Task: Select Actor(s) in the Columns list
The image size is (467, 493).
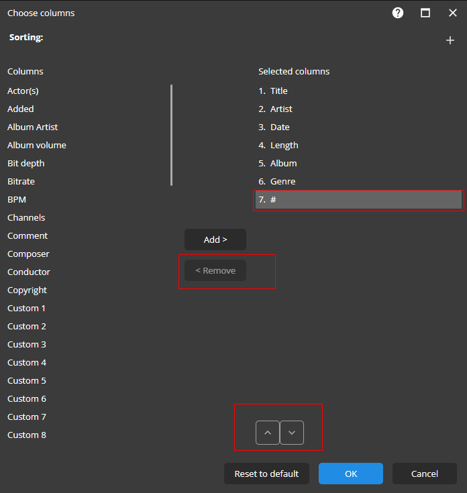Action: (x=23, y=91)
